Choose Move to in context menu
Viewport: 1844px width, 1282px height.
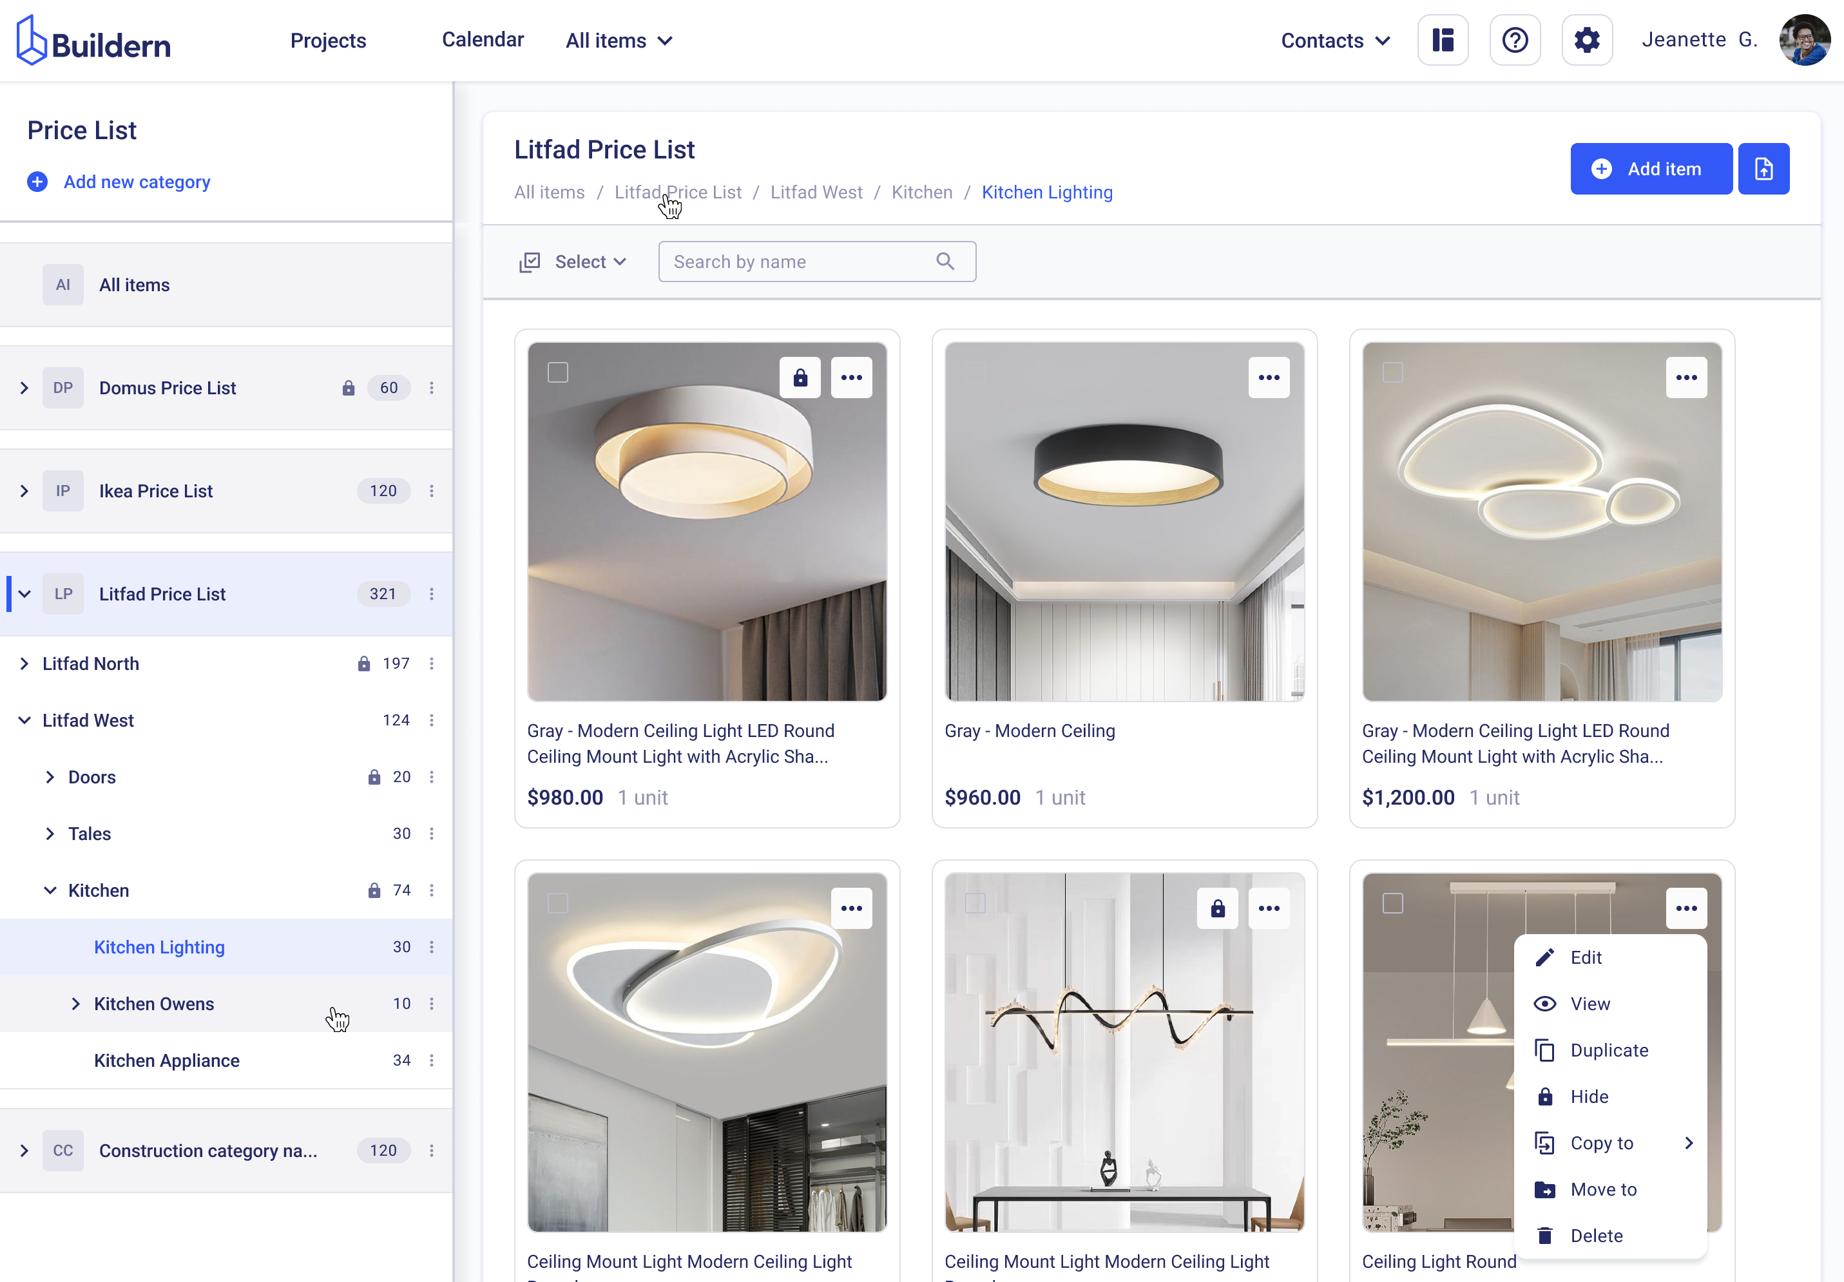[x=1610, y=1190]
